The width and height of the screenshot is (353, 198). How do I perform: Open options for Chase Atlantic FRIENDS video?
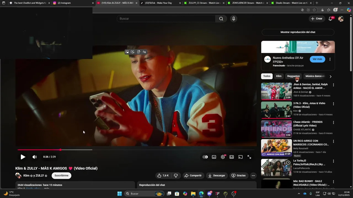[333, 122]
